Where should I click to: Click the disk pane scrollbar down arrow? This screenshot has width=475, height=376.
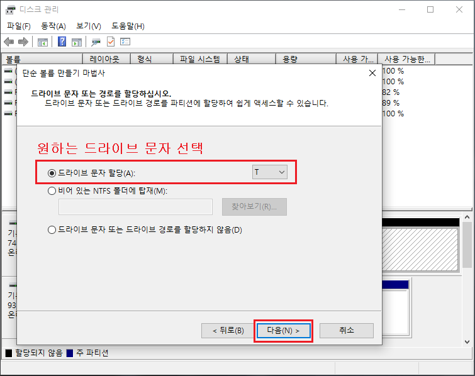pos(467,342)
